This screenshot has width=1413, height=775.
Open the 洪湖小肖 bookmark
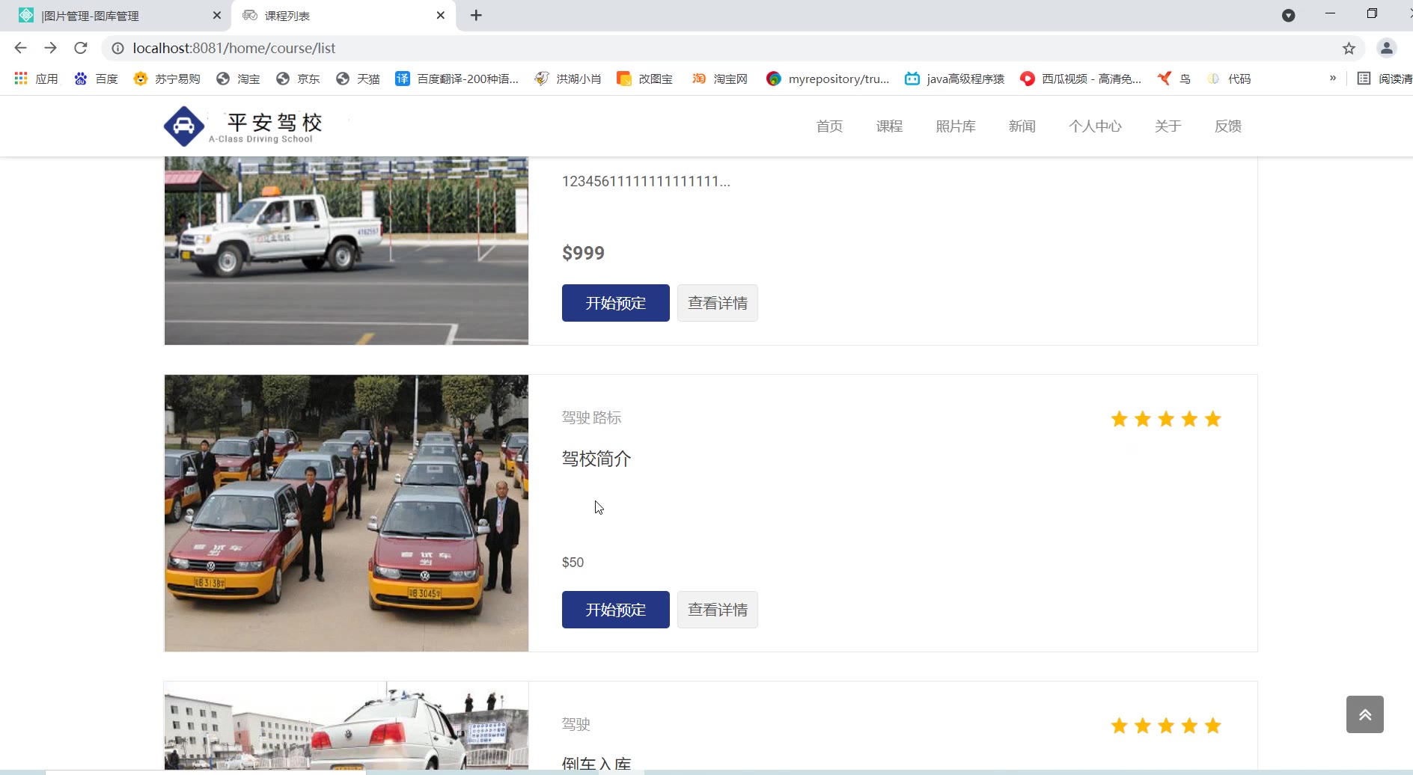coord(567,79)
